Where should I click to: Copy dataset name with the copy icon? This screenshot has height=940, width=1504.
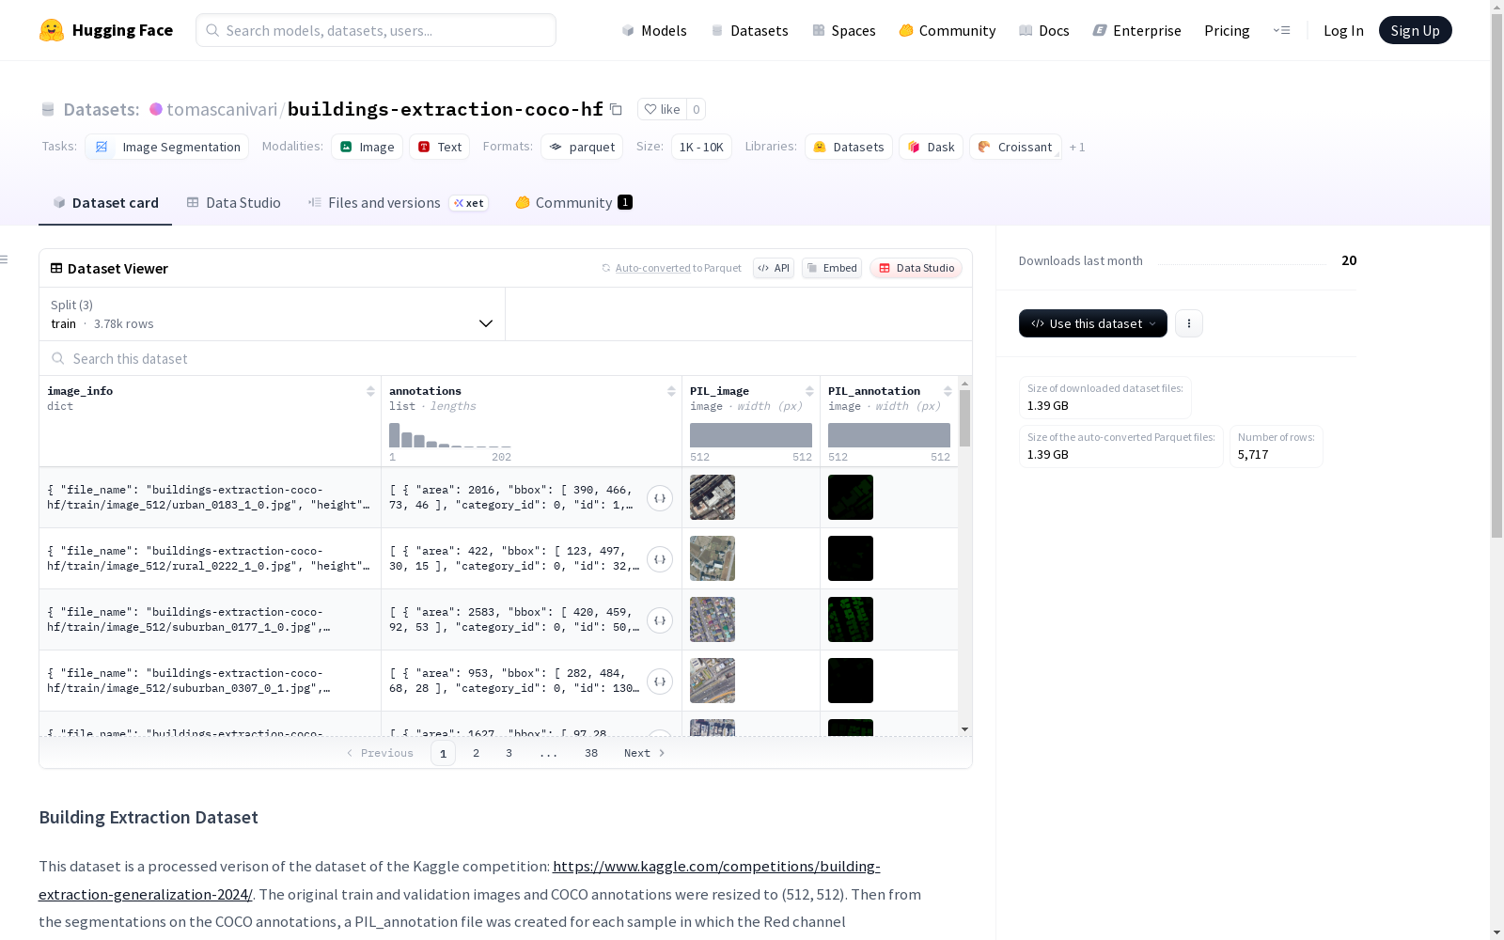(616, 109)
